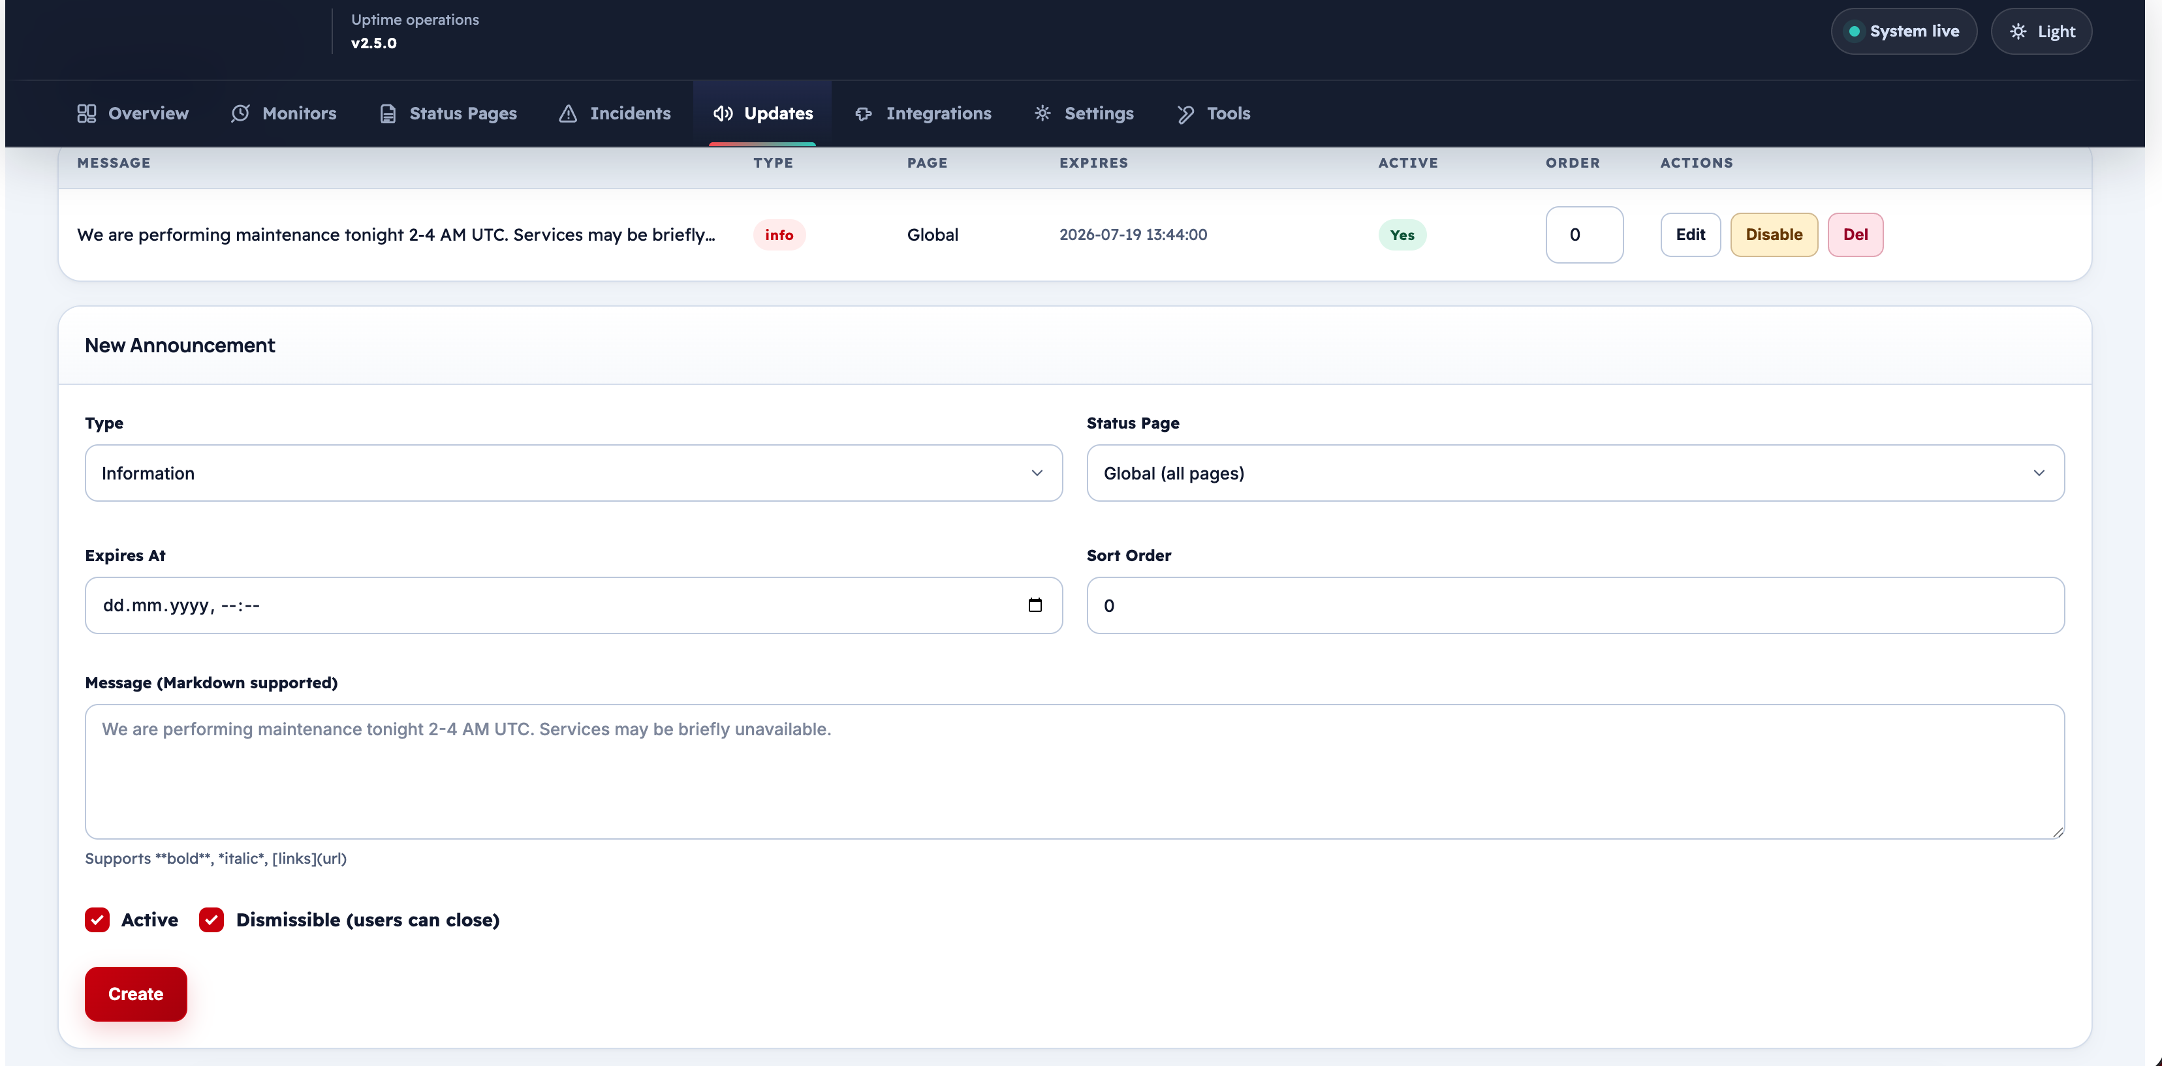Click the Expires At date field
Viewport: 2162px width, 1066px height.
(x=573, y=605)
